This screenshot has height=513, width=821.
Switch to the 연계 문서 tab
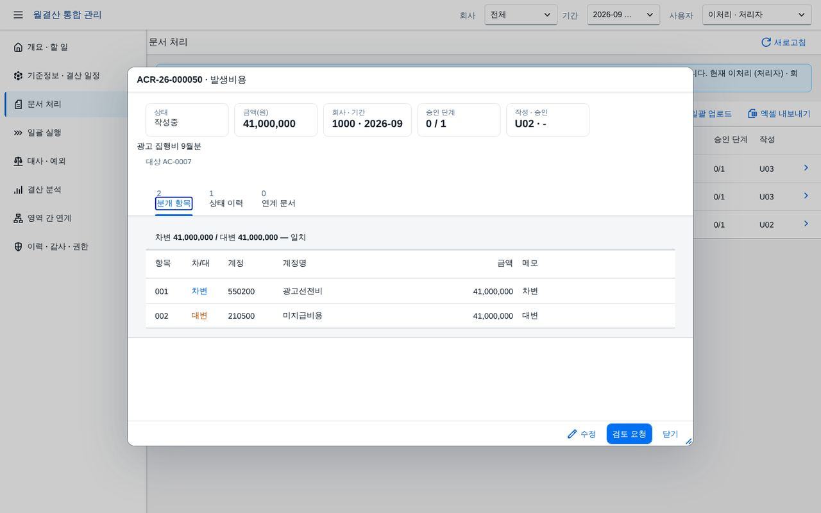coord(278,199)
